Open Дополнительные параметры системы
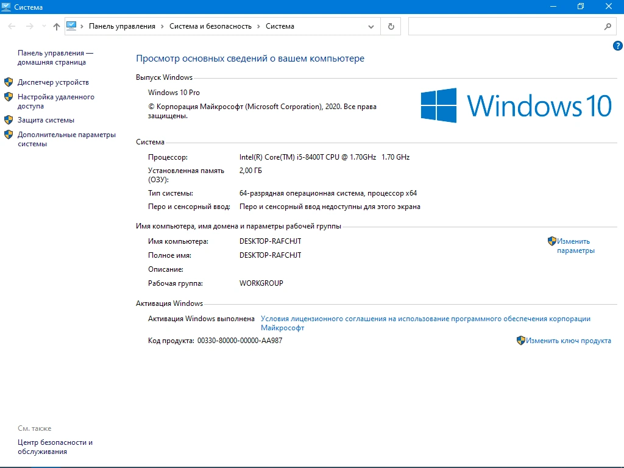The height and width of the screenshot is (468, 624). 66,140
